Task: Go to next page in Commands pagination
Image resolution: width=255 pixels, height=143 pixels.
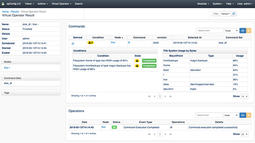Action: (x=165, y=96)
